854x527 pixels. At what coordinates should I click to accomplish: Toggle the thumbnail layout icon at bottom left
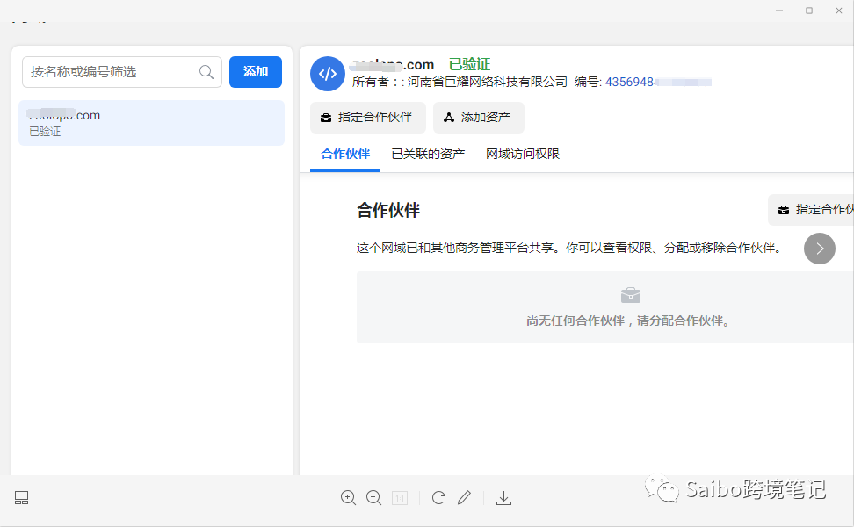pyautogui.click(x=22, y=498)
